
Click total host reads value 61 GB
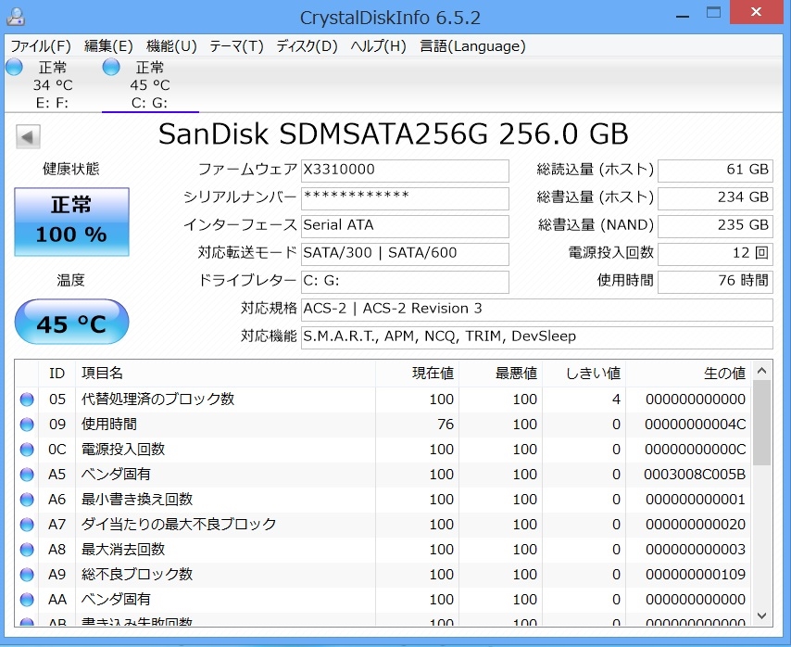[715, 171]
